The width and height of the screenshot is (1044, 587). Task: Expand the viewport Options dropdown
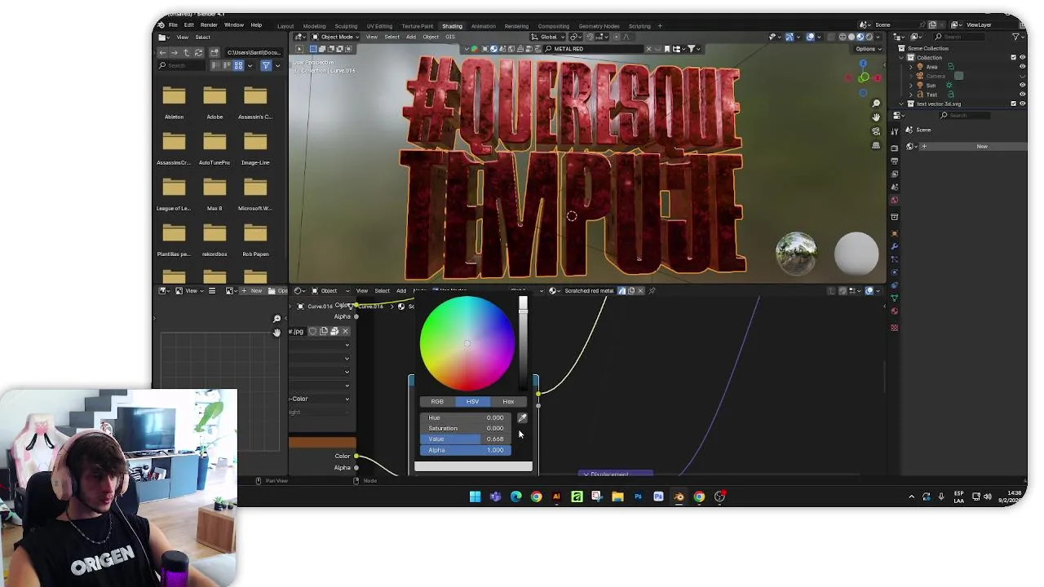tap(868, 49)
